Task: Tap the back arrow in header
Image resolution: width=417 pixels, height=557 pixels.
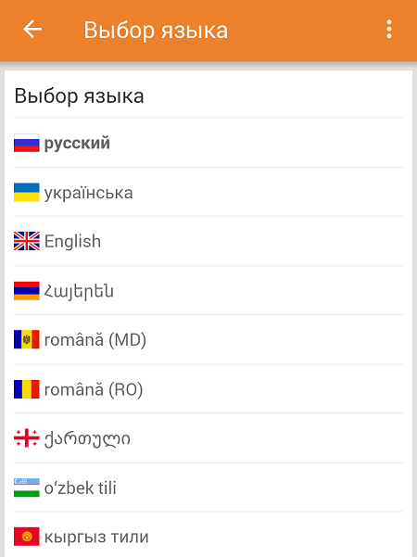Action: pos(32,29)
